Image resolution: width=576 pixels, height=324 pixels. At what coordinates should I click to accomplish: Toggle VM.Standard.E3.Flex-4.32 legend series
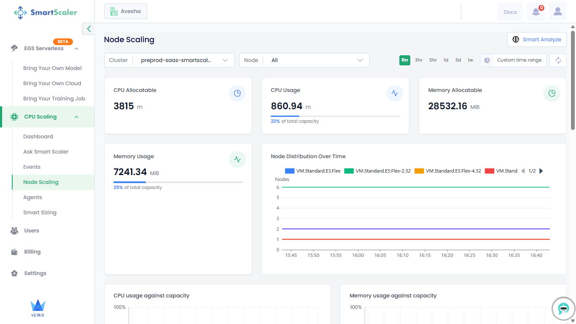(x=448, y=171)
